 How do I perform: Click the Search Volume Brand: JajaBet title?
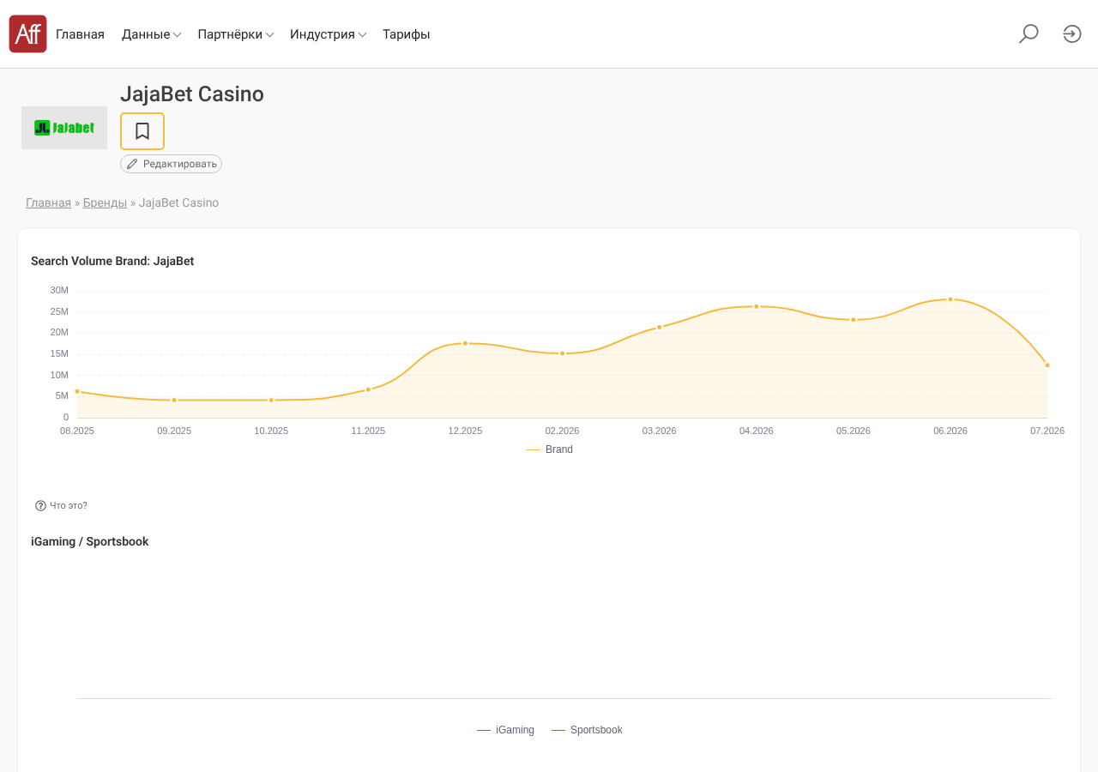112,261
